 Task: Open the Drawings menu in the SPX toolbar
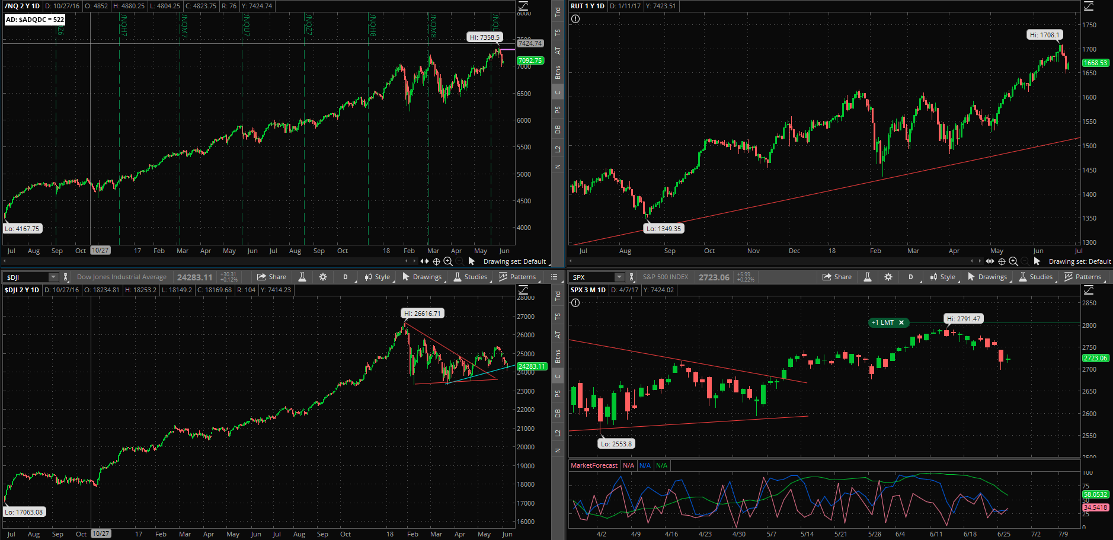point(987,277)
